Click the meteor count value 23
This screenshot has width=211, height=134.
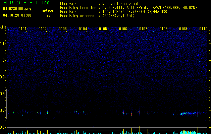pyautogui.click(x=49, y=15)
